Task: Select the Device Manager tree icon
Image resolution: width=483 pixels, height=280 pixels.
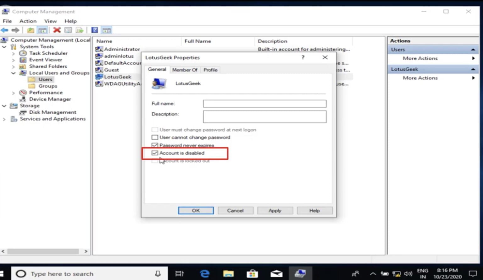Action: pos(23,99)
